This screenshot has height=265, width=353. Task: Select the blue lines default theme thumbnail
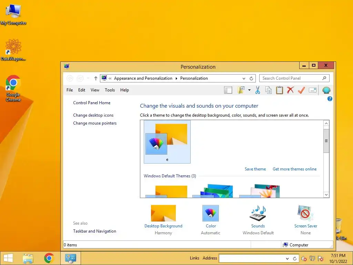tap(213, 191)
